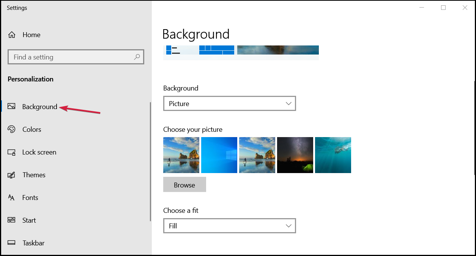Select the beach picture at the row's start
Viewport: 476px width, 256px height.
pyautogui.click(x=181, y=155)
